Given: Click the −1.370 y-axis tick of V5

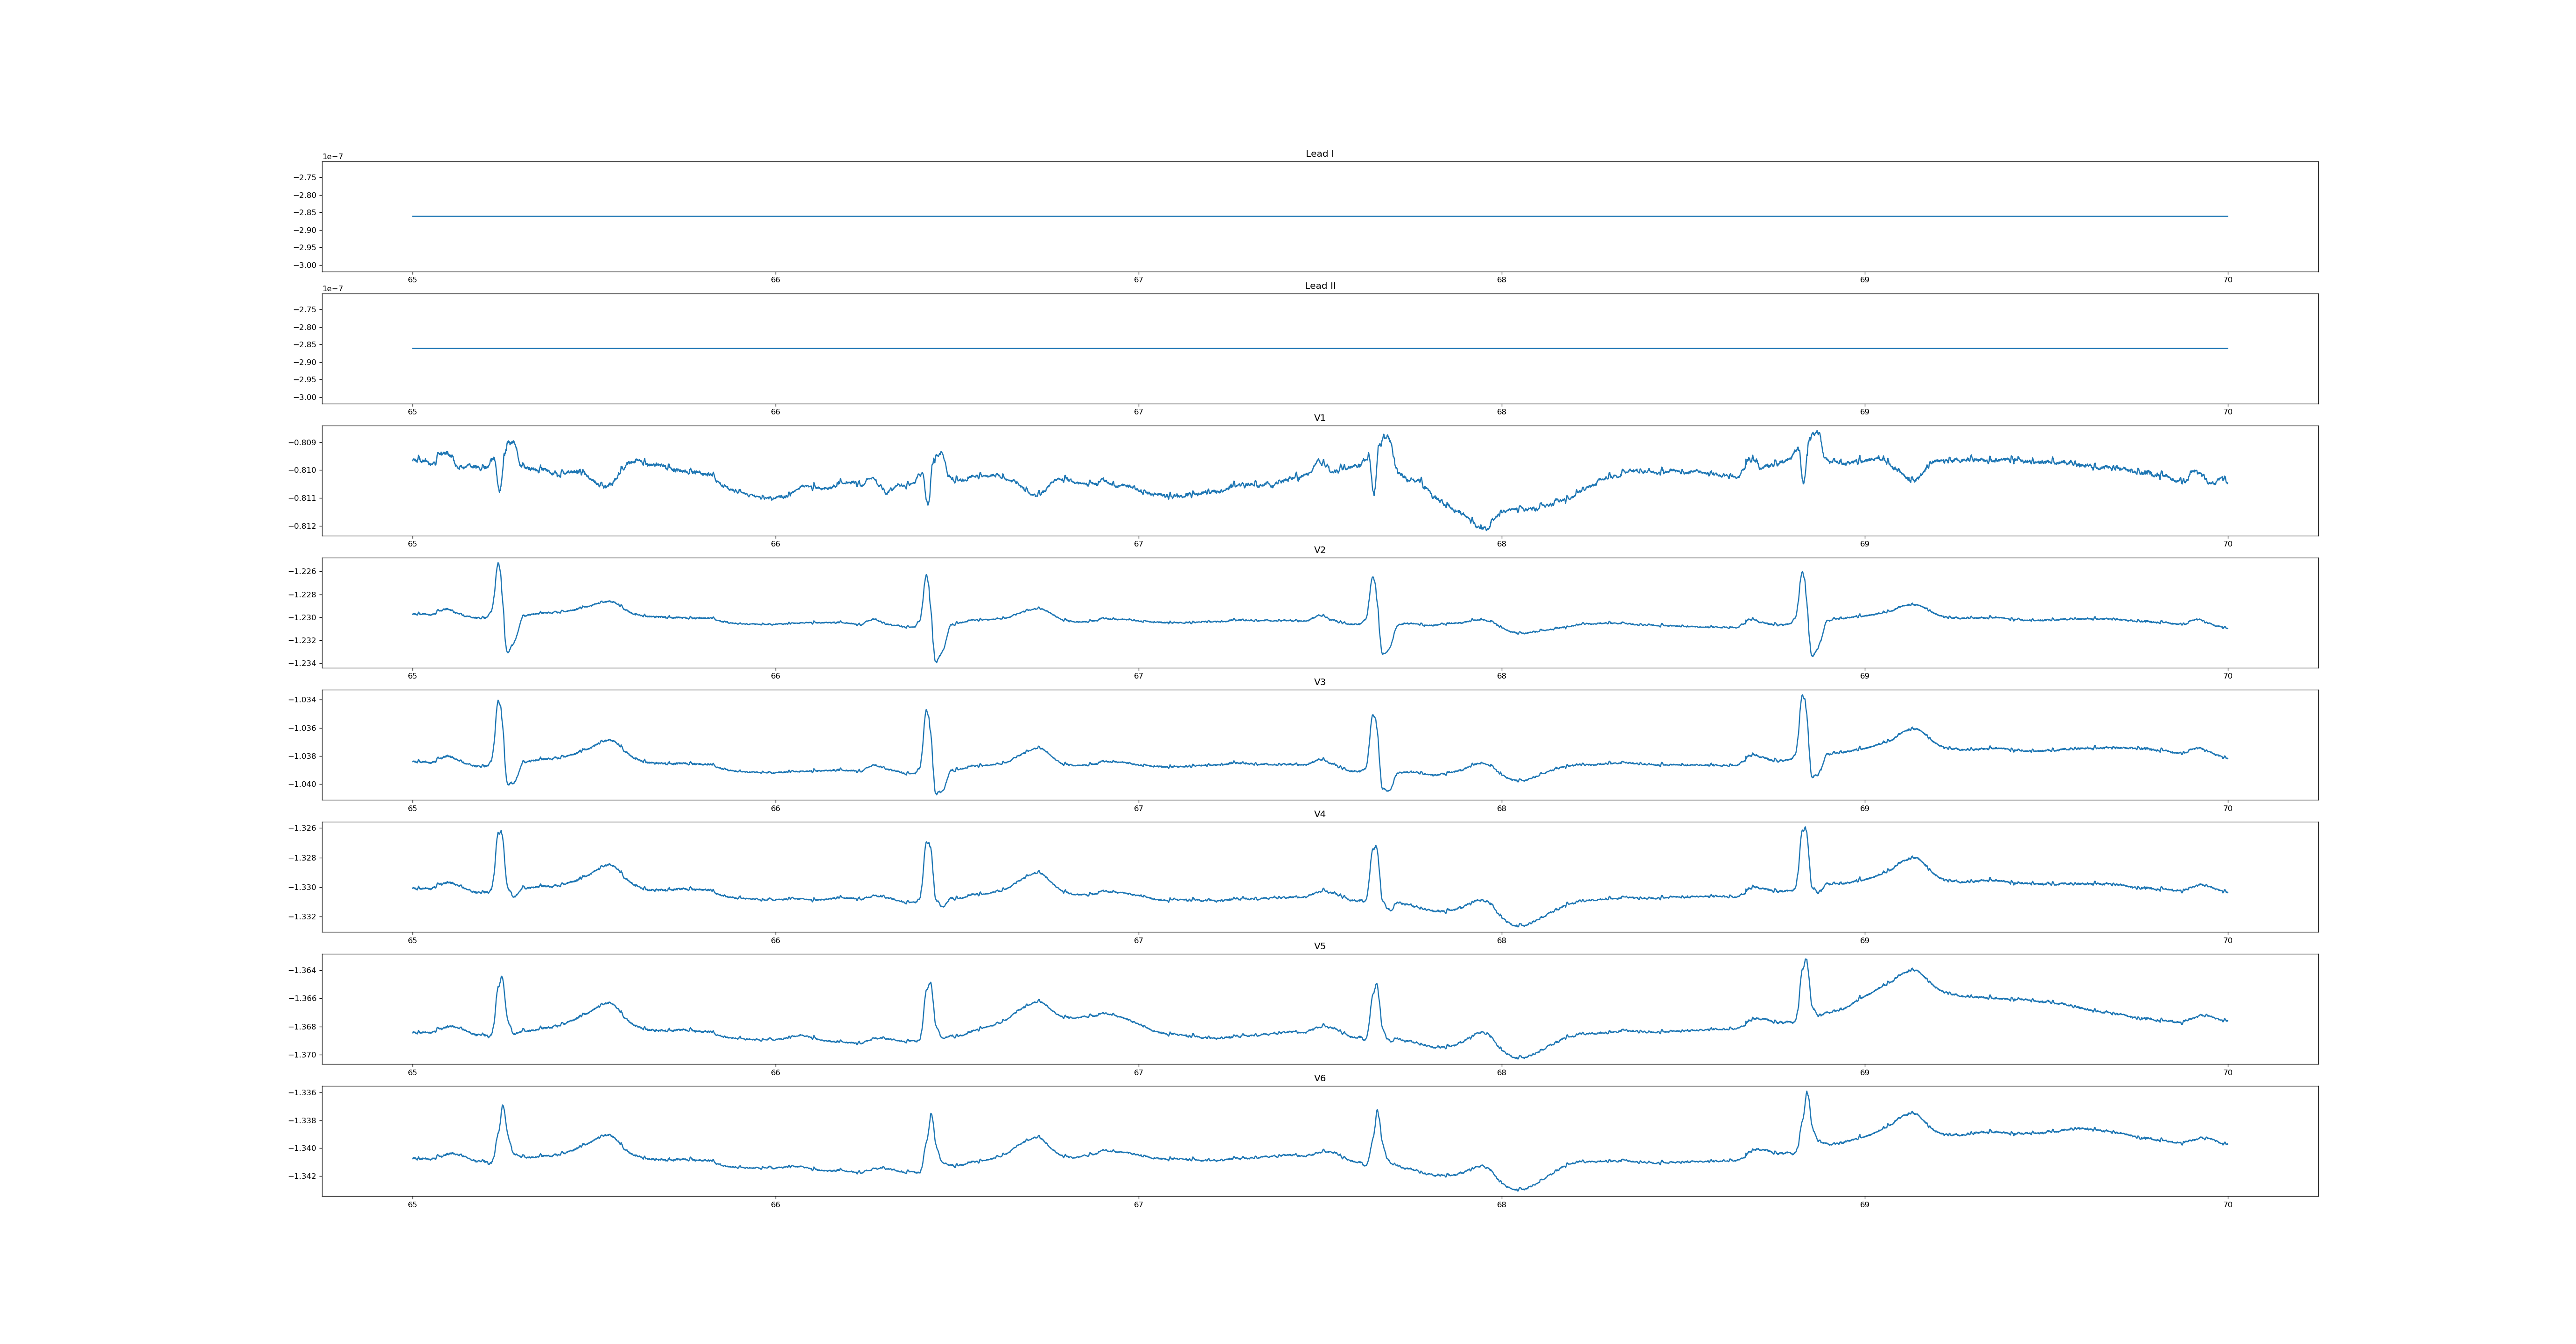Looking at the screenshot, I should click(x=303, y=1055).
